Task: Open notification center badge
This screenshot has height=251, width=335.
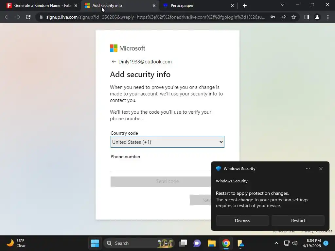Action: click(326, 243)
